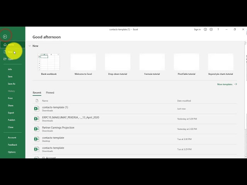247x185 pixels.
Task: Click Save in the sidebar
Action: point(10,76)
